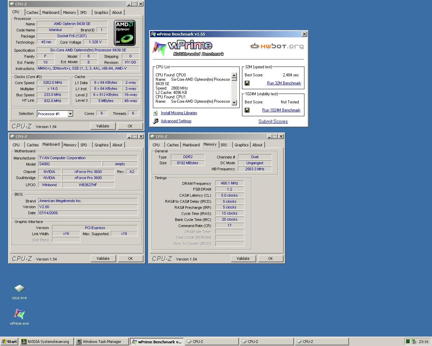Viewport: 432px width, 346px height.
Task: Open About tab in the top CPU-Z window
Action: coord(117,13)
